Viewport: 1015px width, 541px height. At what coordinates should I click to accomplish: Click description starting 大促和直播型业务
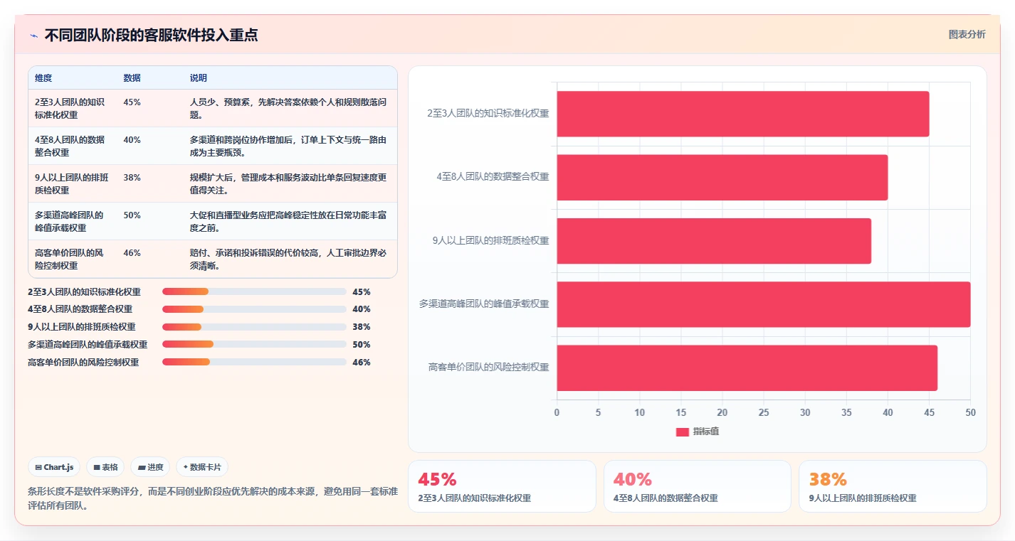pos(288,221)
